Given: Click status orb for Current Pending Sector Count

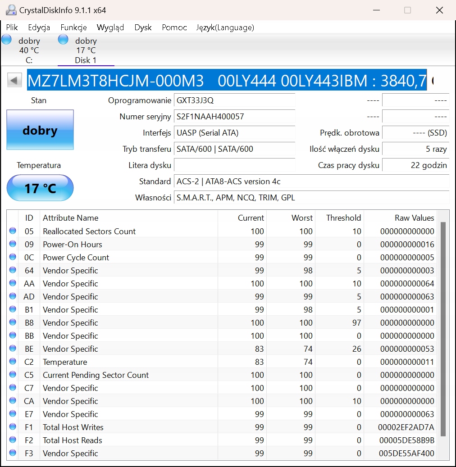Looking at the screenshot, I should click(x=13, y=375).
